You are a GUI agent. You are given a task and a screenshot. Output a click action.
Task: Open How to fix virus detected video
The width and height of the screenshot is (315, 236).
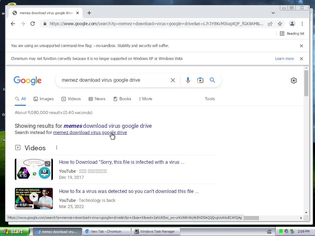tap(129, 191)
